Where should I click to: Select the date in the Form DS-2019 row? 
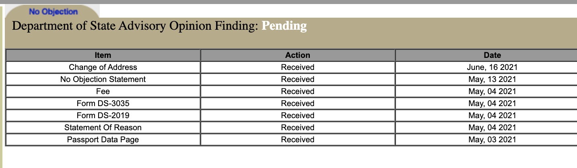click(492, 115)
